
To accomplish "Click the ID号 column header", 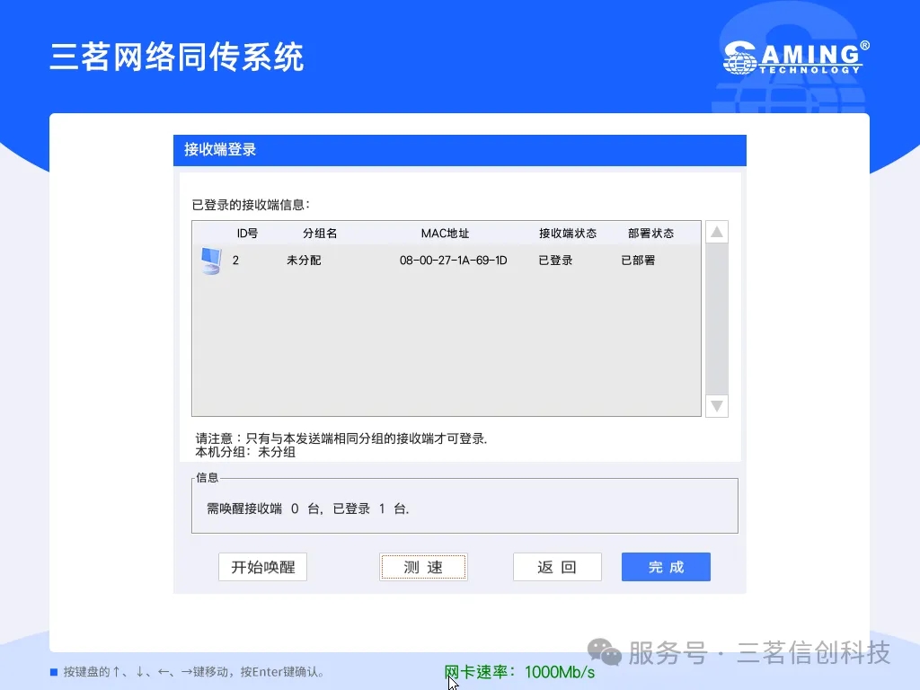I will (x=247, y=234).
